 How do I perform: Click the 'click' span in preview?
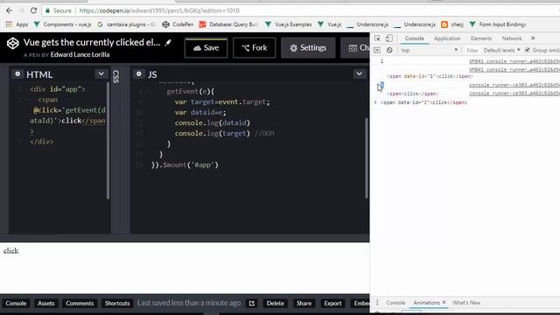[x=10, y=251]
